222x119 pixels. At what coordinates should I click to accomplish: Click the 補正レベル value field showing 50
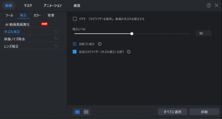pyautogui.click(x=204, y=33)
